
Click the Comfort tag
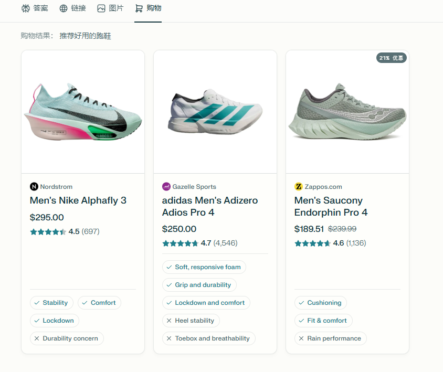click(x=99, y=303)
